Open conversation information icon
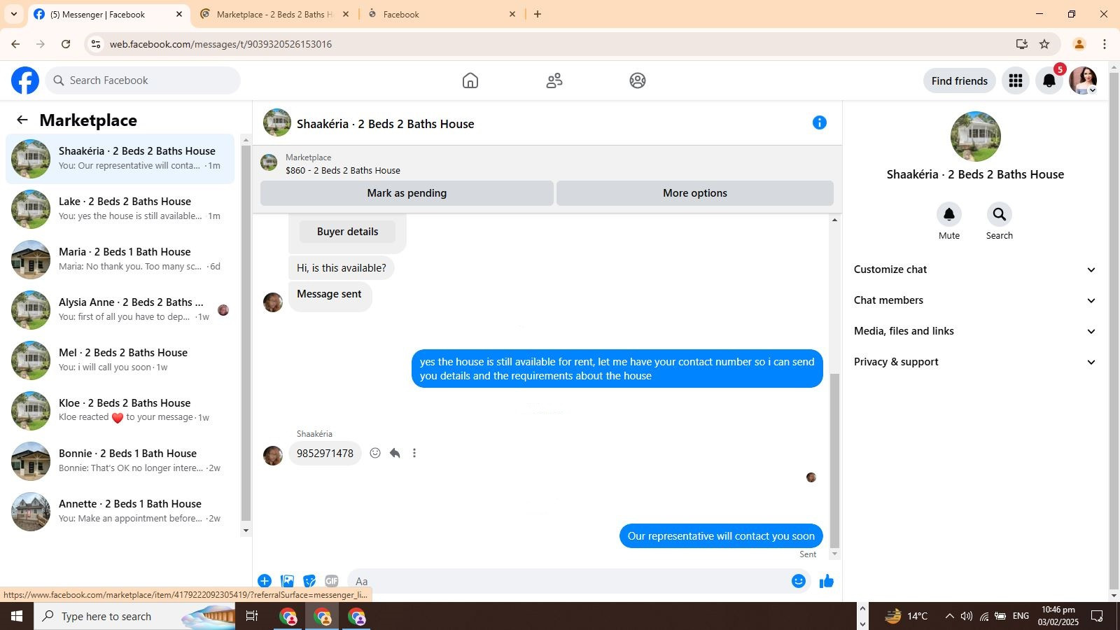Image resolution: width=1120 pixels, height=630 pixels. (820, 122)
